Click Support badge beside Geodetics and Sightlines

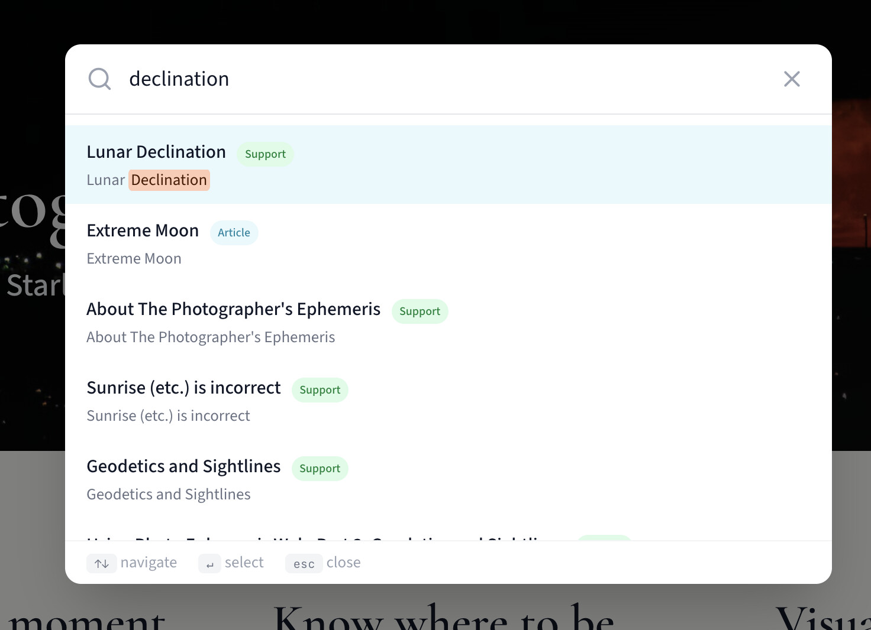tap(320, 469)
